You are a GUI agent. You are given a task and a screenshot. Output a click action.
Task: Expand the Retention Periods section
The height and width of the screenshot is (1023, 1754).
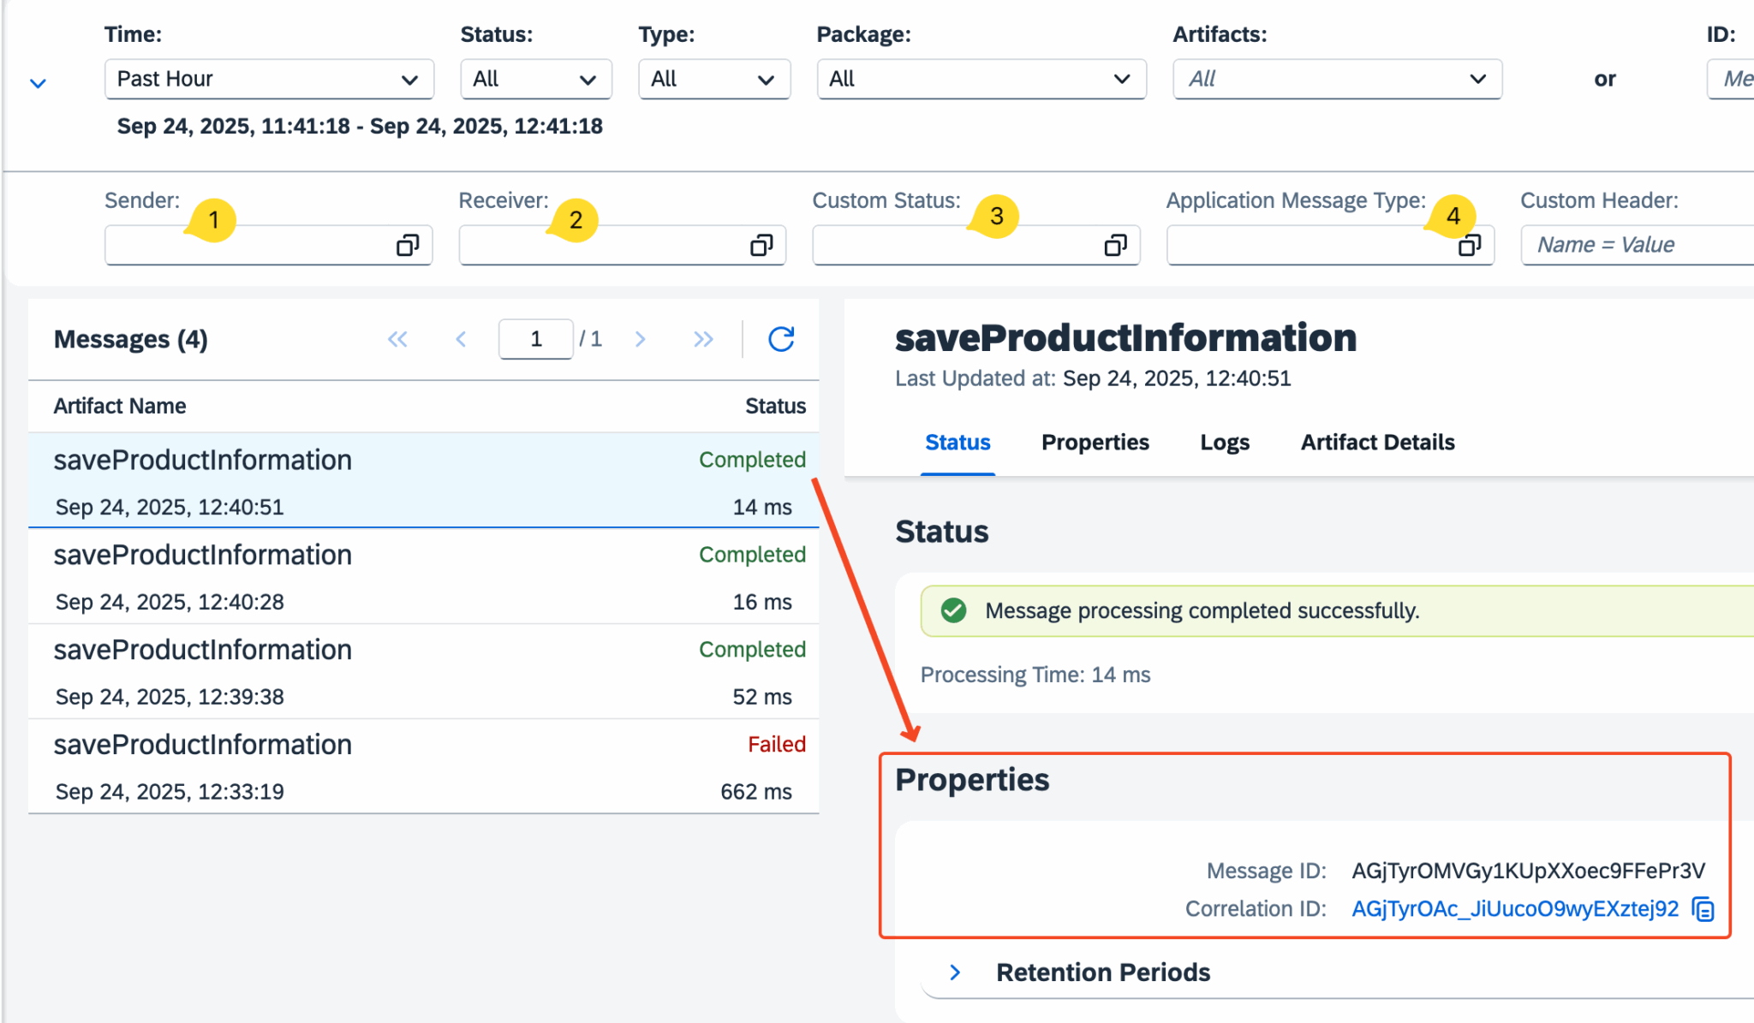pos(953,972)
